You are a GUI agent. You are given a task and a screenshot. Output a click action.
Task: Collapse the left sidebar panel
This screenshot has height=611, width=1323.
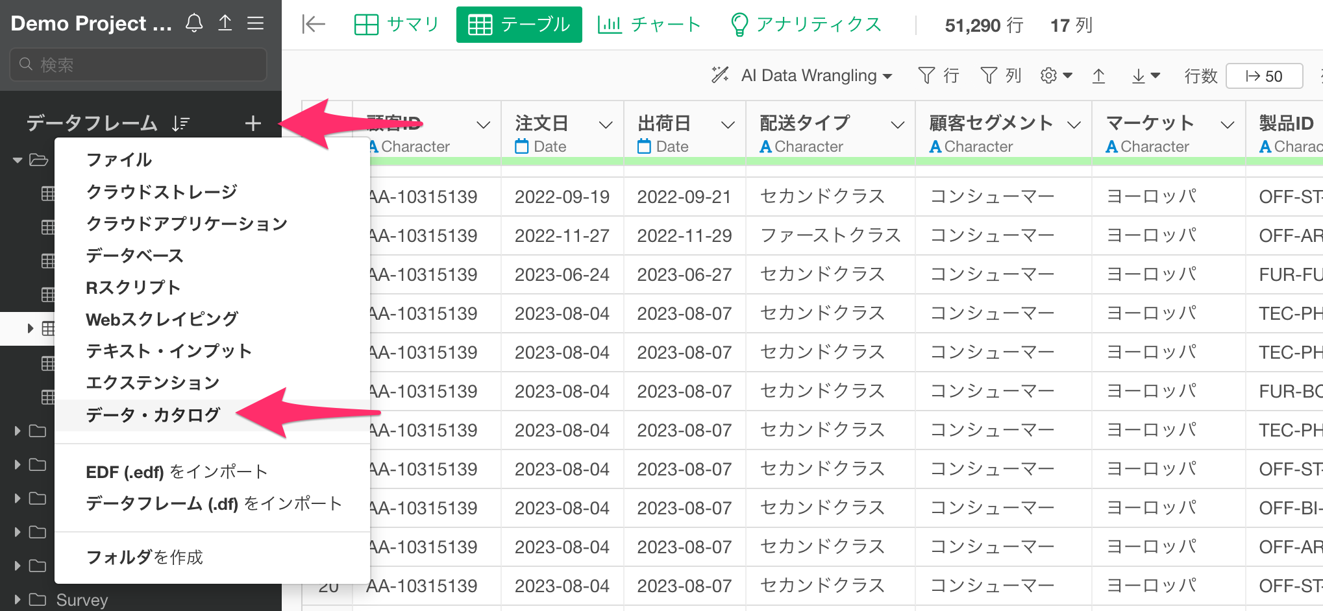pos(313,25)
